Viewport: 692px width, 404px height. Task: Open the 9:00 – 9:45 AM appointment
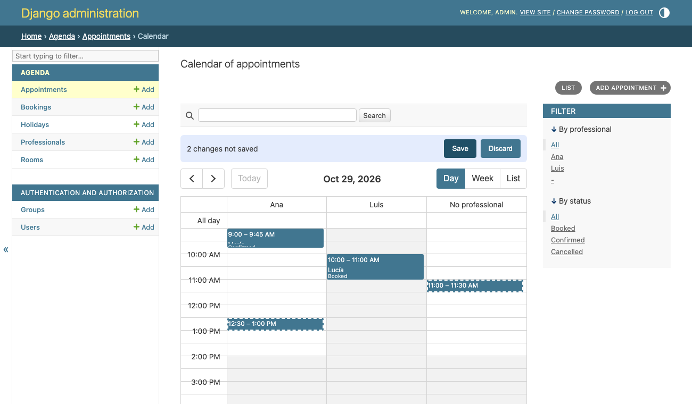pos(275,238)
